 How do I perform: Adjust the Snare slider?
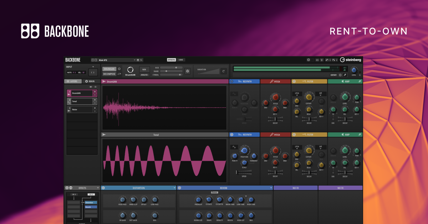(171, 71)
